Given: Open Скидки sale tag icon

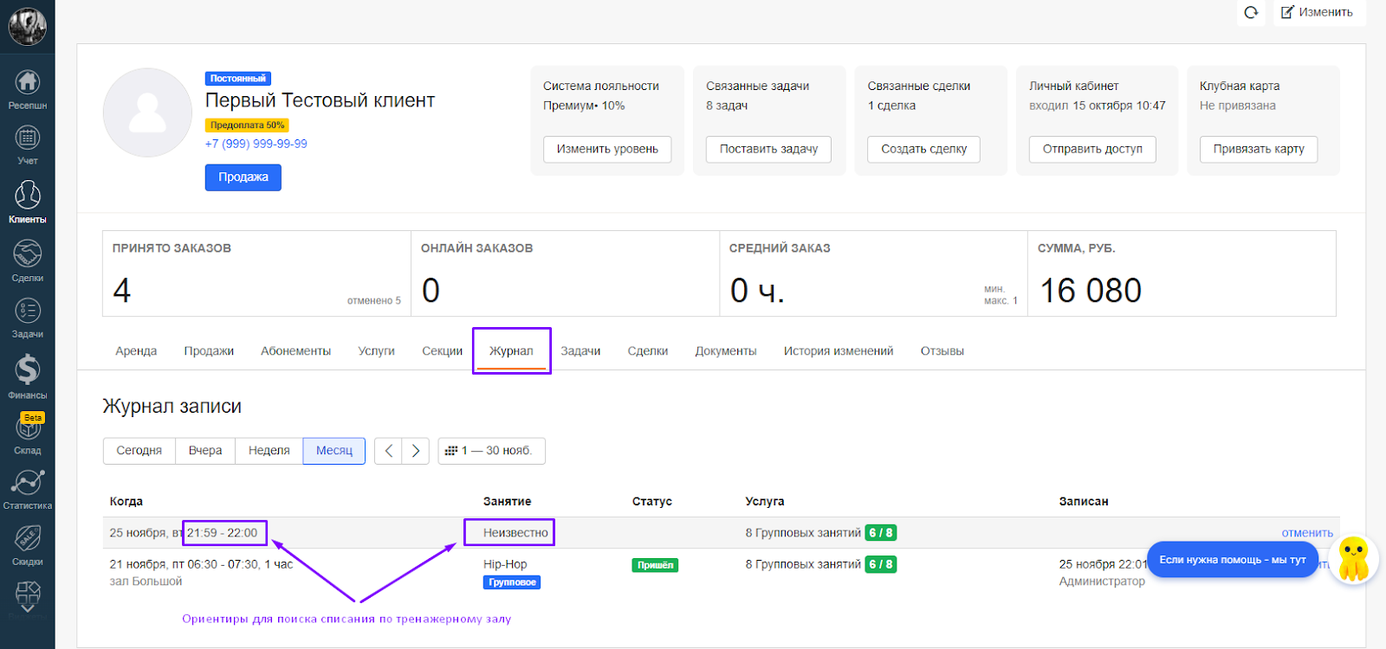Looking at the screenshot, I should 28,539.
